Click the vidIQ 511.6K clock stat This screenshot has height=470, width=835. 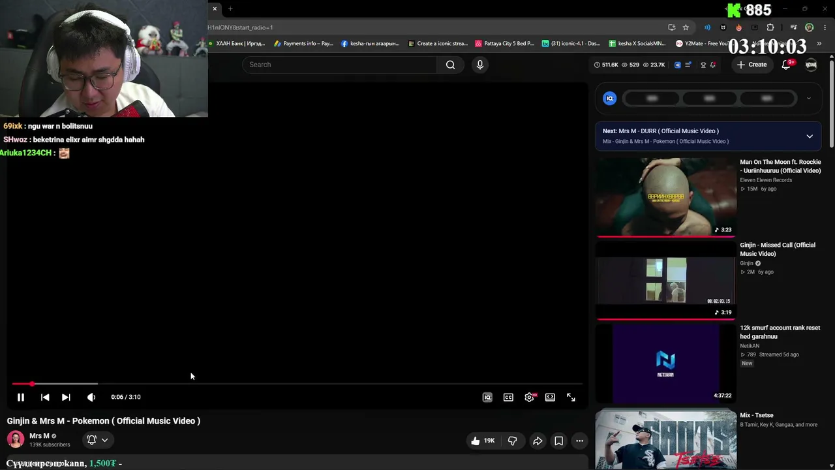[x=606, y=65]
